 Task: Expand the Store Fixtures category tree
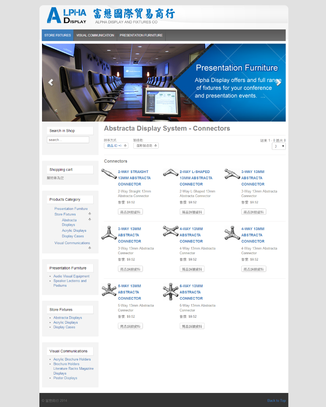(90, 214)
